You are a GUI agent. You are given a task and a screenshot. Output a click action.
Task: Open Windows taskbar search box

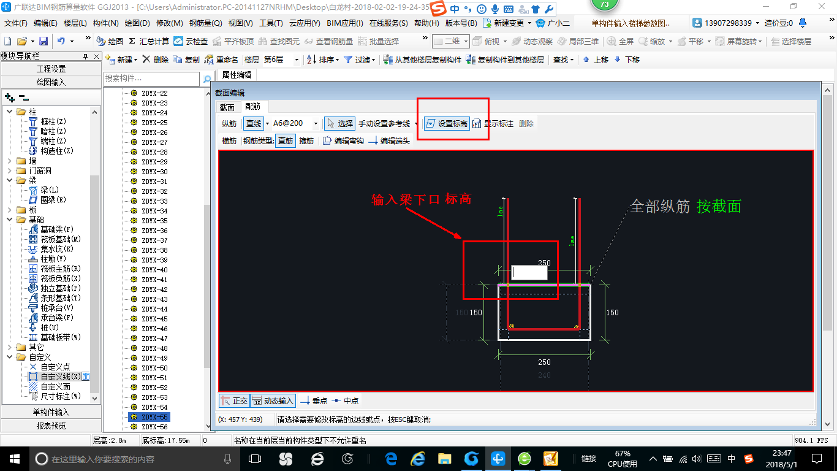[x=133, y=459]
